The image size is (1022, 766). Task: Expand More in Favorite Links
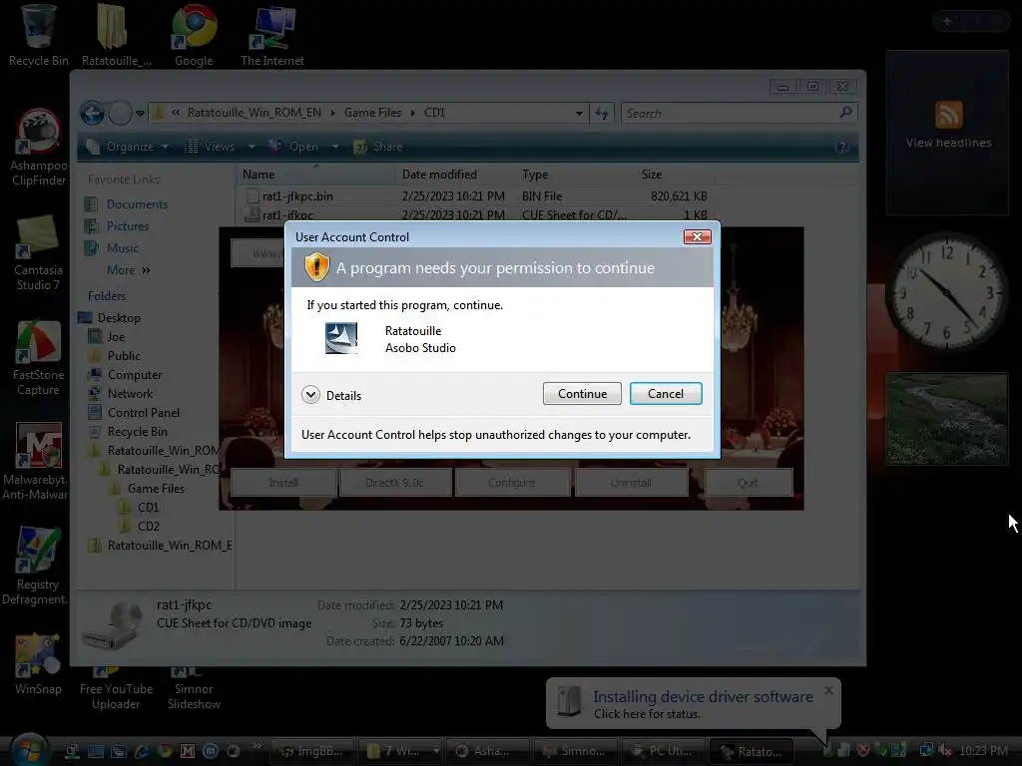(x=129, y=269)
